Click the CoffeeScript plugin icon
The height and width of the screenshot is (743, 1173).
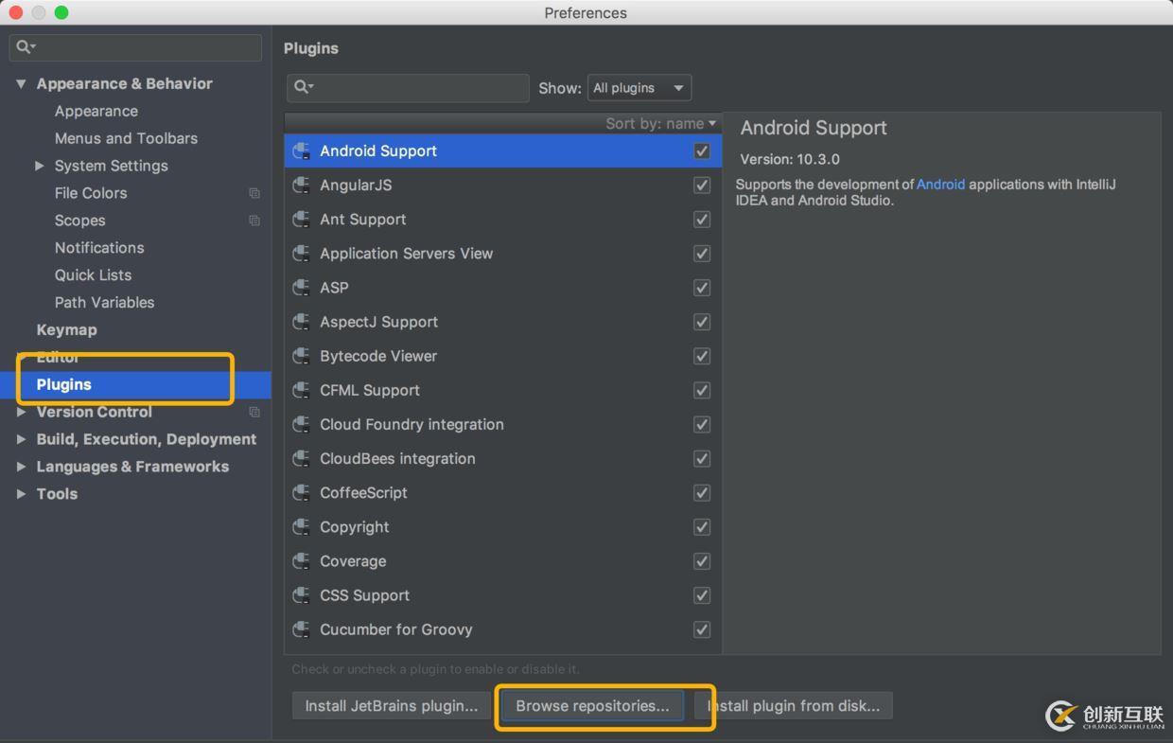point(302,492)
